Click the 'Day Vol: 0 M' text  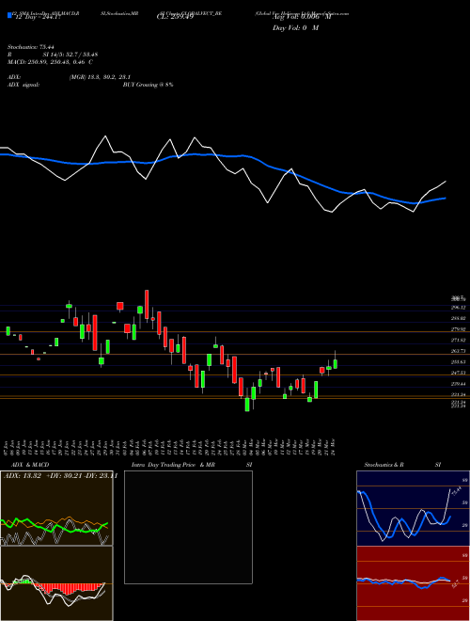coord(295,28)
